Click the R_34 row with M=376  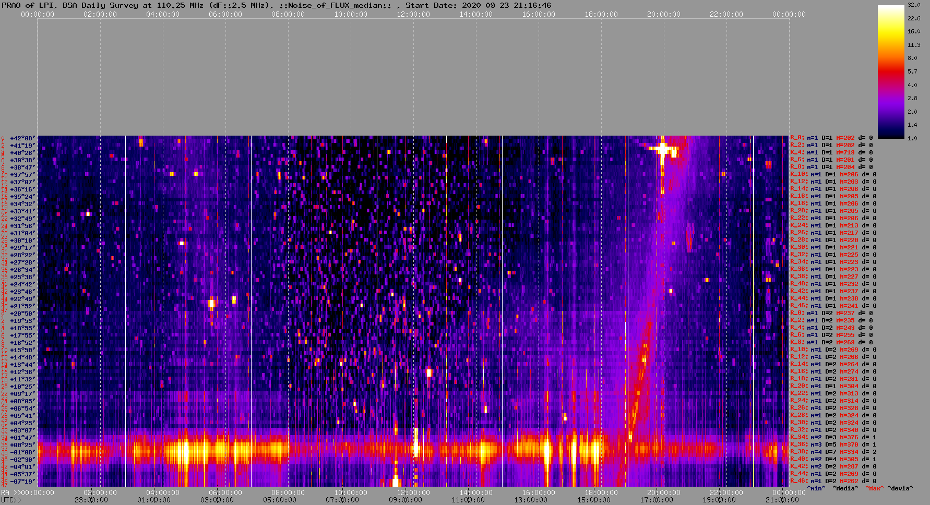pyautogui.click(x=833, y=438)
